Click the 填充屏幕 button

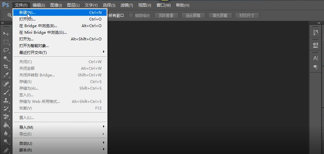pos(220,16)
